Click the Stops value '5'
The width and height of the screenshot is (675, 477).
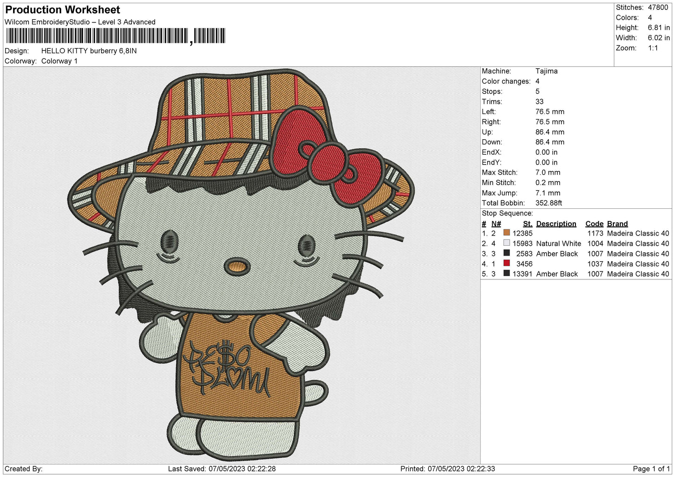coord(538,92)
